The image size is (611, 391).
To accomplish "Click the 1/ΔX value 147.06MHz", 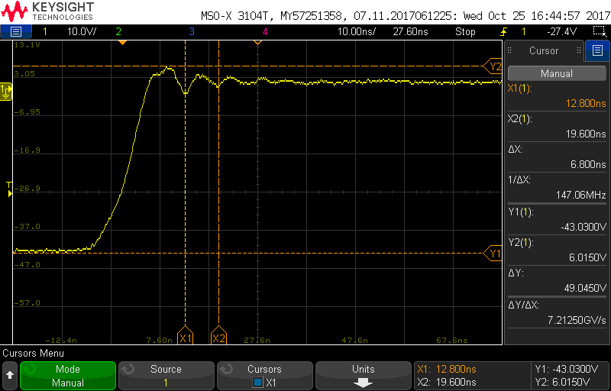I will point(581,195).
